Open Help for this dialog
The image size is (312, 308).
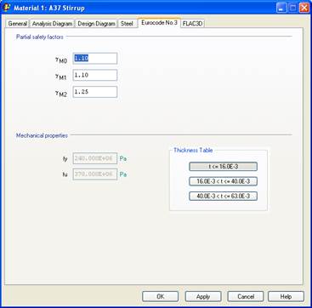286,296
